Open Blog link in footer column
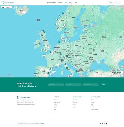The image size is (124, 127). pyautogui.click(x=92, y=105)
